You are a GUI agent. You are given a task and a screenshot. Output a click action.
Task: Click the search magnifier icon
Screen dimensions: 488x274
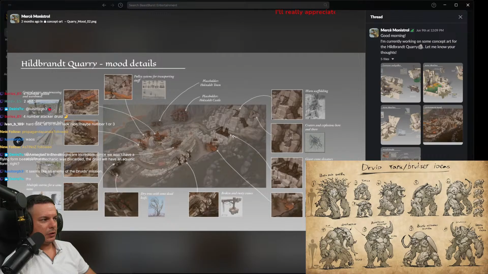[325, 5]
